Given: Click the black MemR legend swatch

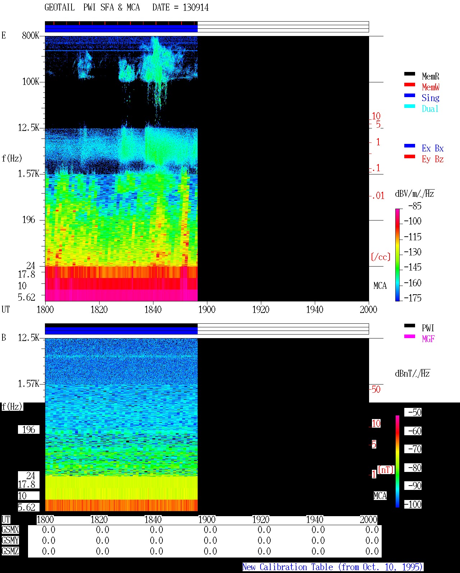Looking at the screenshot, I should pos(410,74).
